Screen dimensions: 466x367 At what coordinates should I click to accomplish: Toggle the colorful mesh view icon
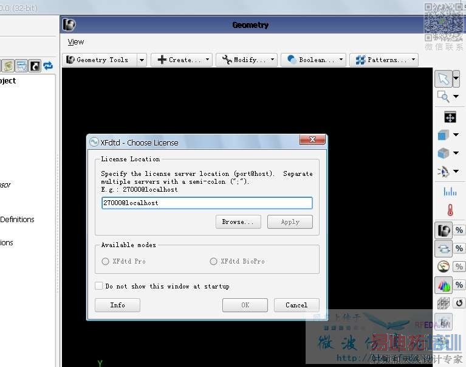444,285
